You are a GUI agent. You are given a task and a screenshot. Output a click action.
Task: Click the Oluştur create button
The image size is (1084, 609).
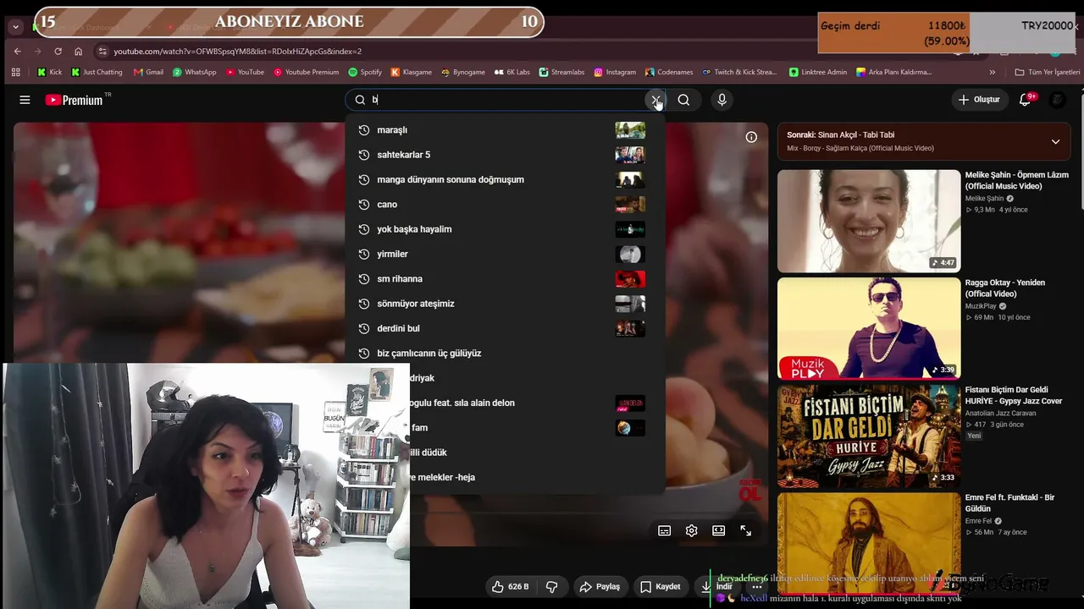click(x=979, y=100)
